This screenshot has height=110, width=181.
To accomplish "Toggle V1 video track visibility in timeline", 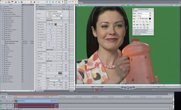I will pyautogui.click(x=1, y=101).
